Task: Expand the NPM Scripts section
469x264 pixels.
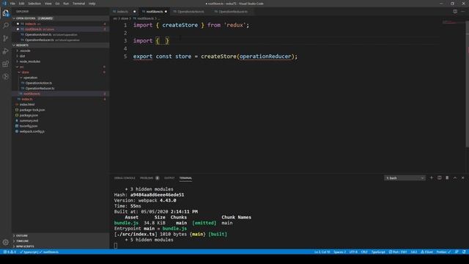Action: point(61,246)
